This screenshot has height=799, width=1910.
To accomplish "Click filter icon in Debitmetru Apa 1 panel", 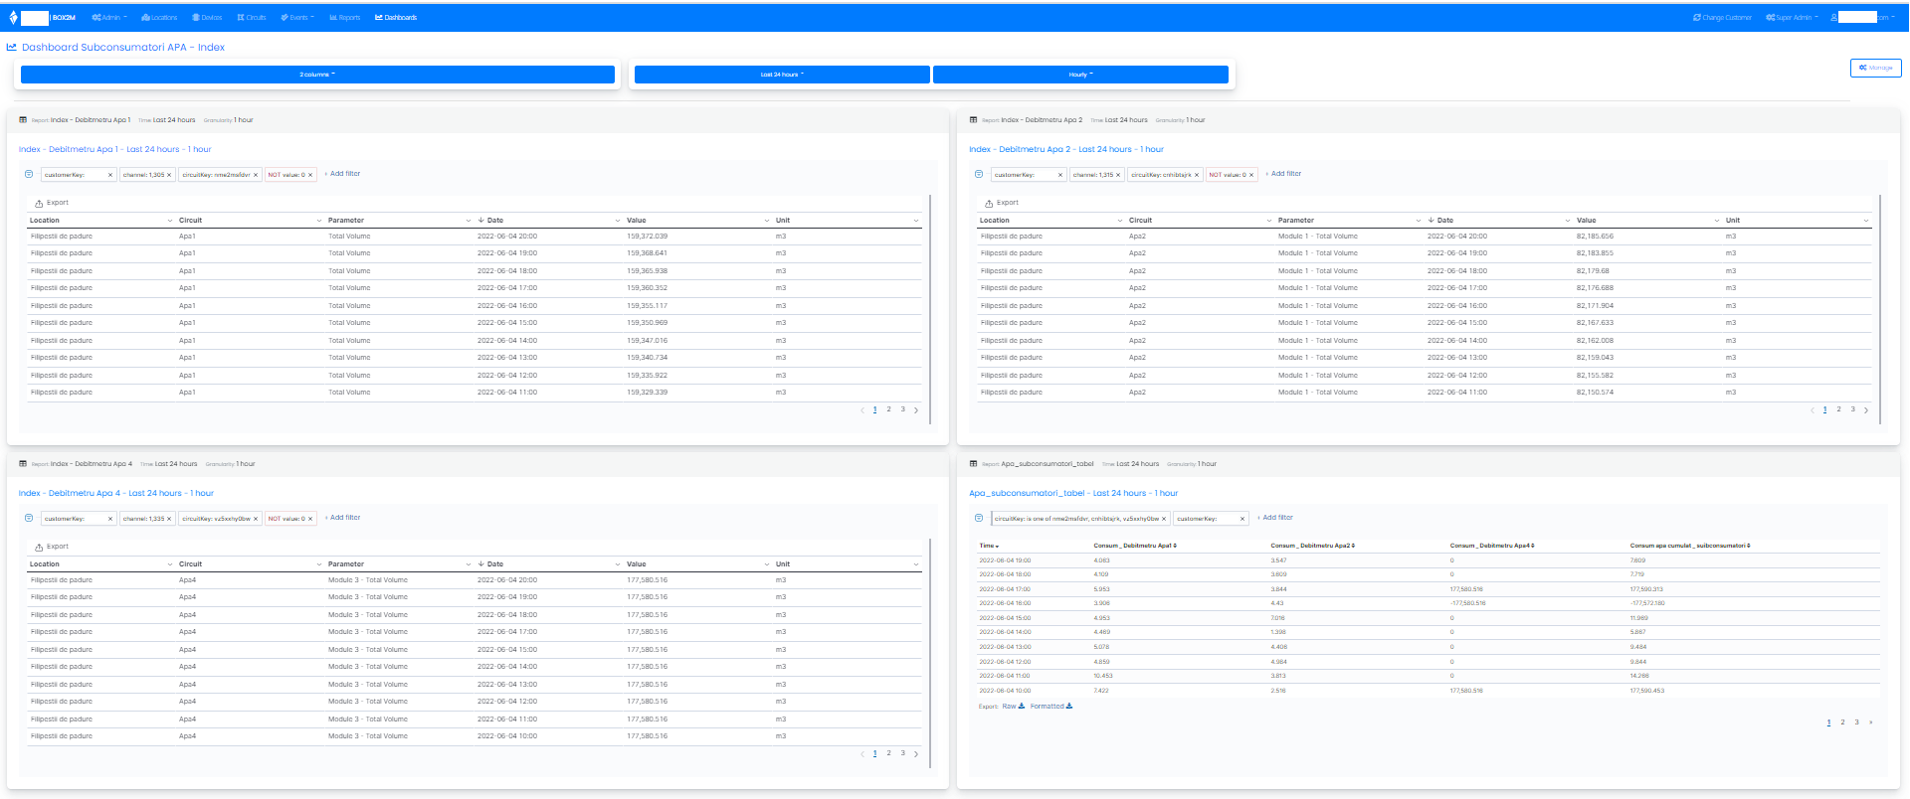I will pos(29,174).
